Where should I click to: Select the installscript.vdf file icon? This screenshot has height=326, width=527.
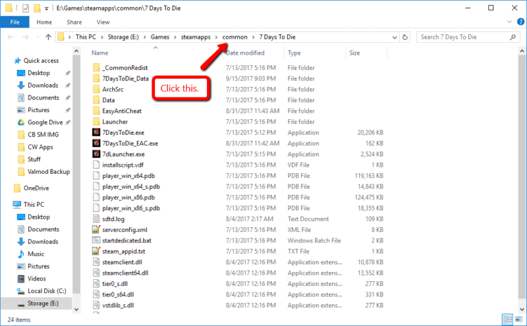96,165
